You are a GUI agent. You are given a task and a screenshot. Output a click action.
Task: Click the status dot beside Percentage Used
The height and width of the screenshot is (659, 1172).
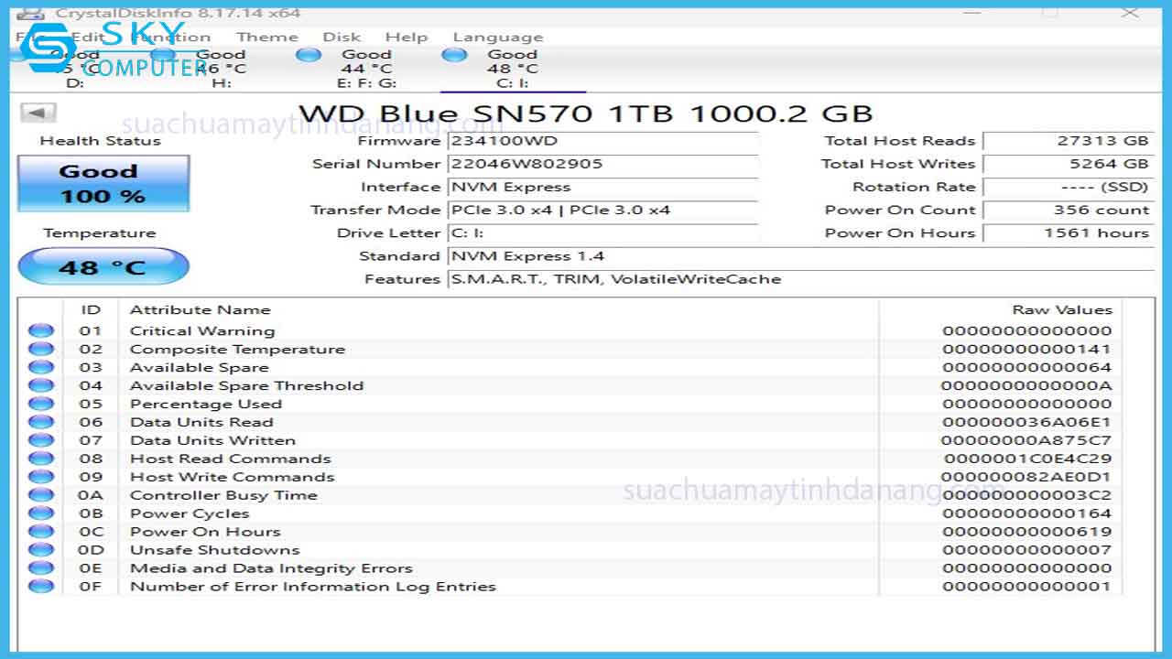[x=40, y=404]
